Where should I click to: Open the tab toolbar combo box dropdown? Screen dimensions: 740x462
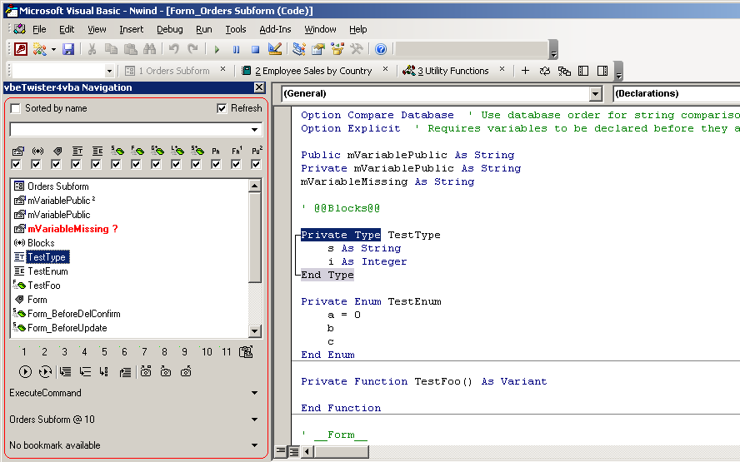pos(109,71)
